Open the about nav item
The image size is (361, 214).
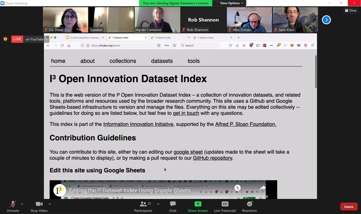[x=88, y=61]
